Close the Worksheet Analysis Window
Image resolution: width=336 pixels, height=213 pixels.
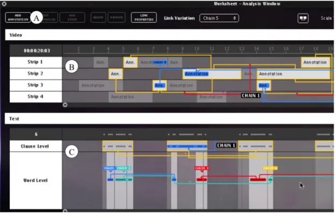(x=4, y=4)
